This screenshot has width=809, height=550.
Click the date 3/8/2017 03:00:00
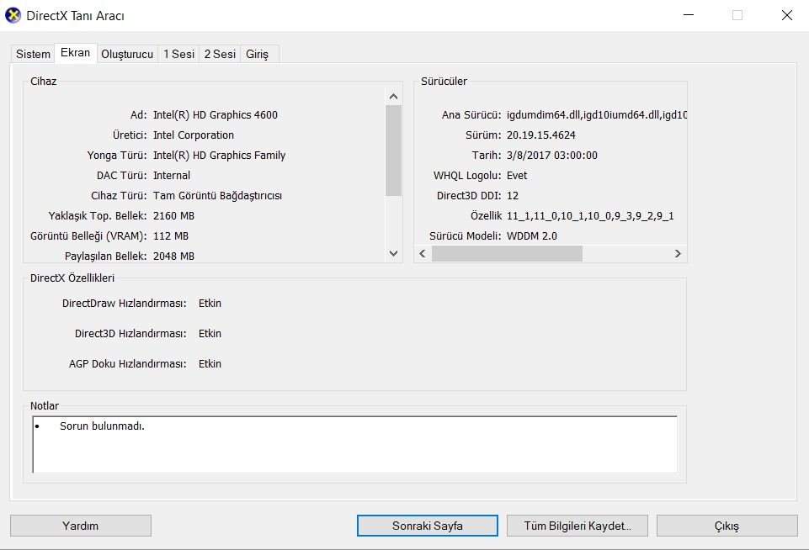pyautogui.click(x=552, y=155)
